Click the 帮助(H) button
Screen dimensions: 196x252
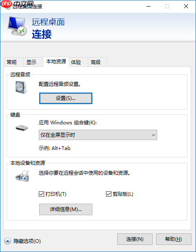(174, 239)
